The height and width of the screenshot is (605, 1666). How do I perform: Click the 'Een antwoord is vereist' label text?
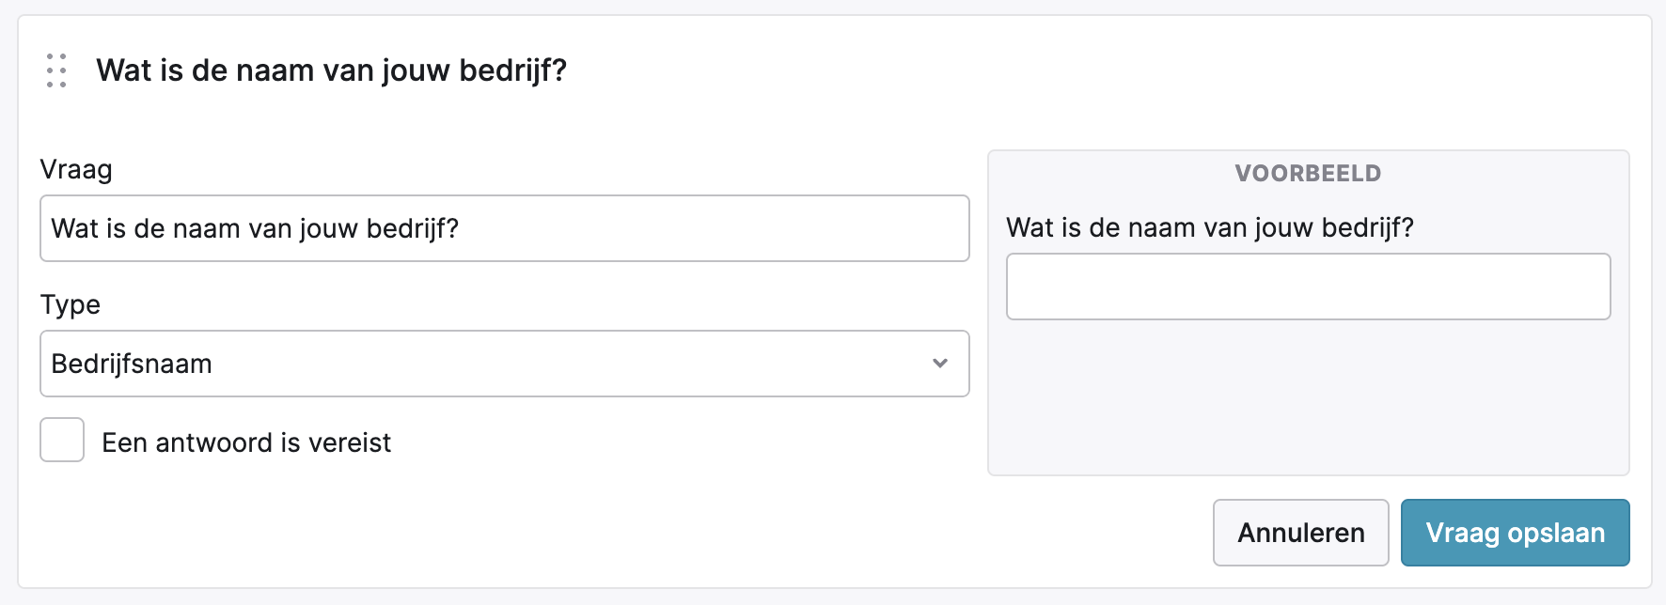[x=246, y=442]
